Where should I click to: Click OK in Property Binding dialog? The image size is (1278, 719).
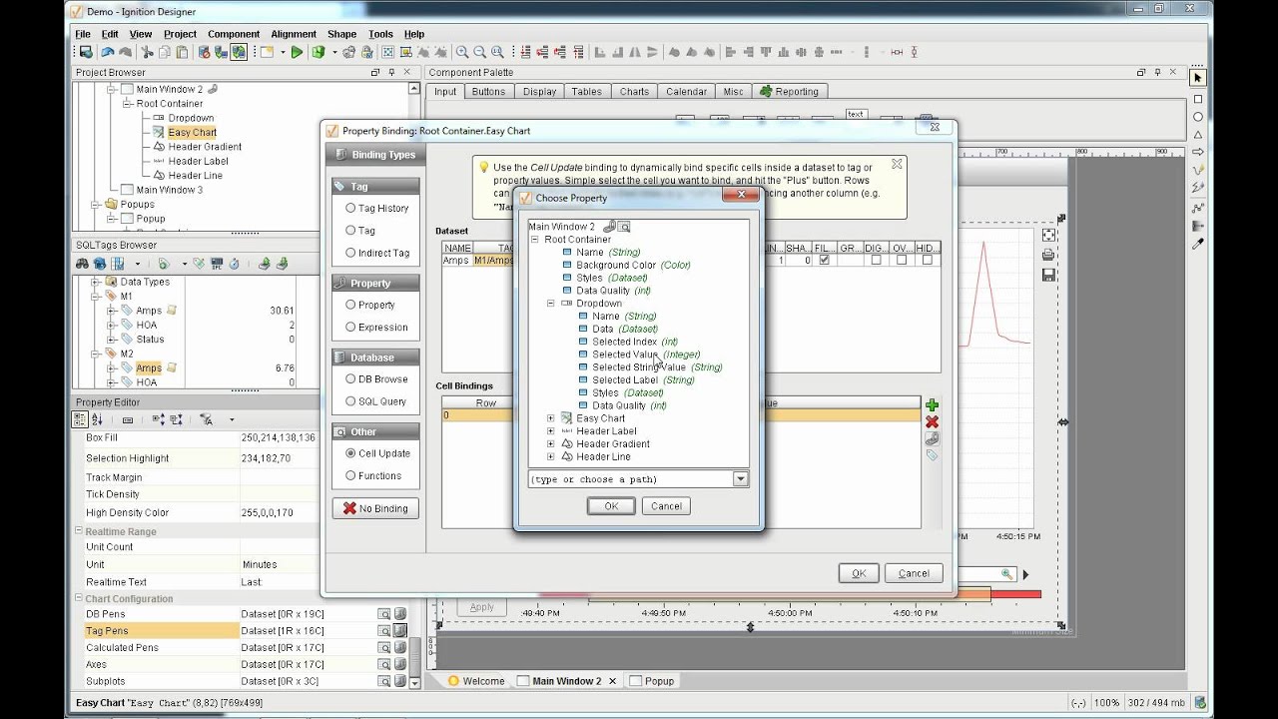(859, 573)
